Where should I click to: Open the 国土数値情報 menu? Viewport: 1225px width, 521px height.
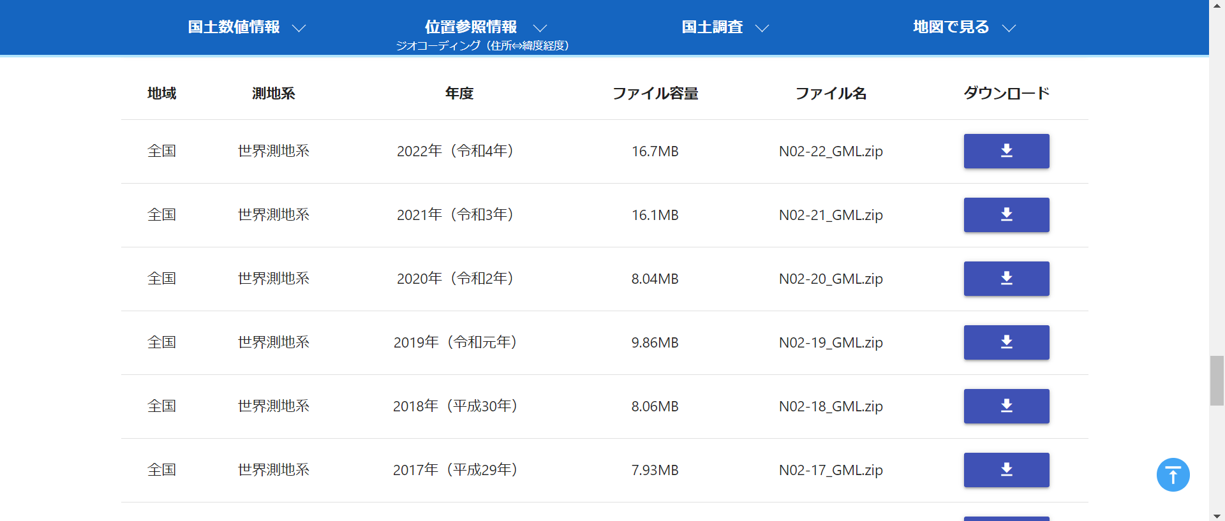tap(234, 27)
